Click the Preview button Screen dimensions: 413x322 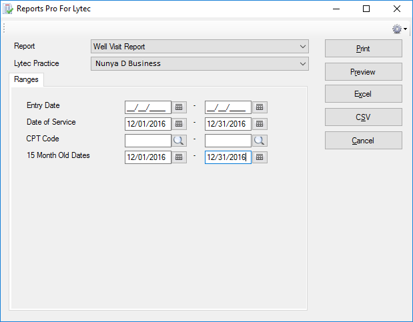click(364, 71)
